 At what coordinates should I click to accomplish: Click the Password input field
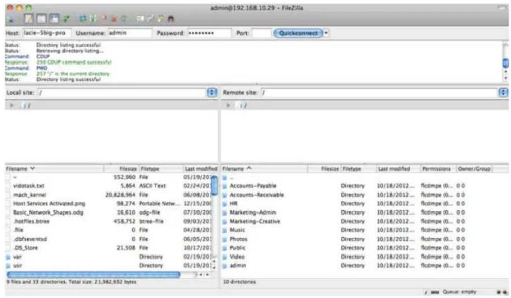point(209,33)
